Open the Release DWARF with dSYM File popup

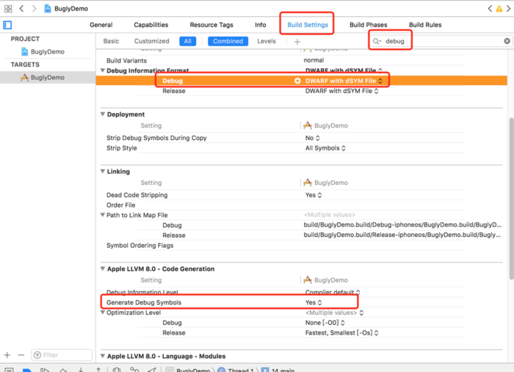(x=342, y=91)
